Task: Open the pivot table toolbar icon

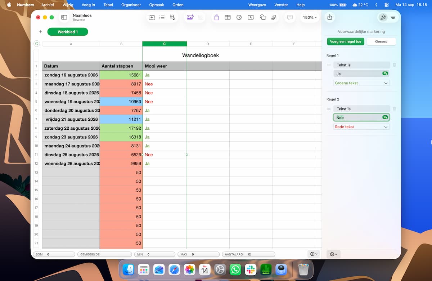Action: click(173, 17)
